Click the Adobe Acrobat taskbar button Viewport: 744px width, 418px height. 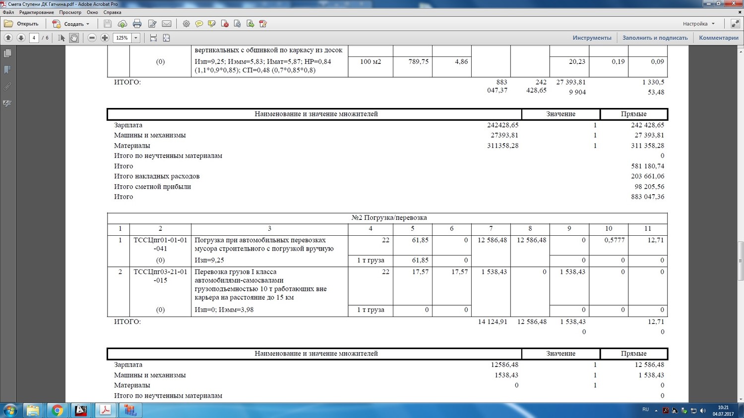coord(105,411)
